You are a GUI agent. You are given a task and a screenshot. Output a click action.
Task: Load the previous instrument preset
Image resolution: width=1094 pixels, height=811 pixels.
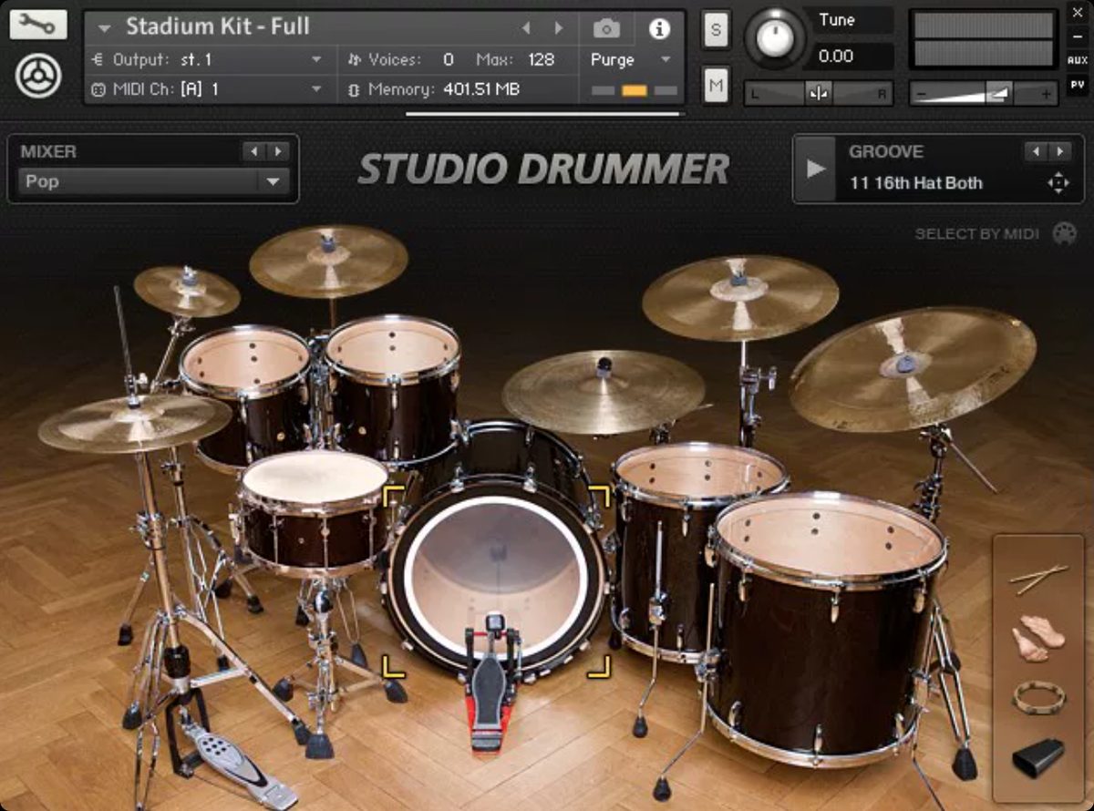[526, 28]
